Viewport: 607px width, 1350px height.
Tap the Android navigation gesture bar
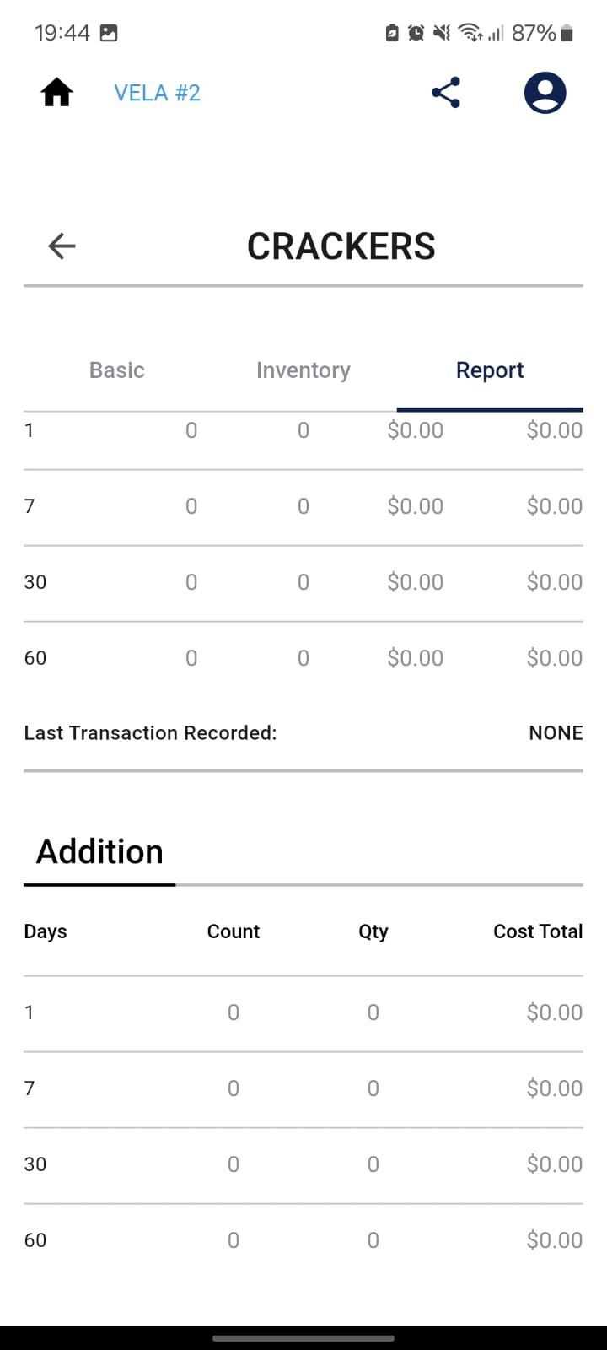coord(303,1338)
